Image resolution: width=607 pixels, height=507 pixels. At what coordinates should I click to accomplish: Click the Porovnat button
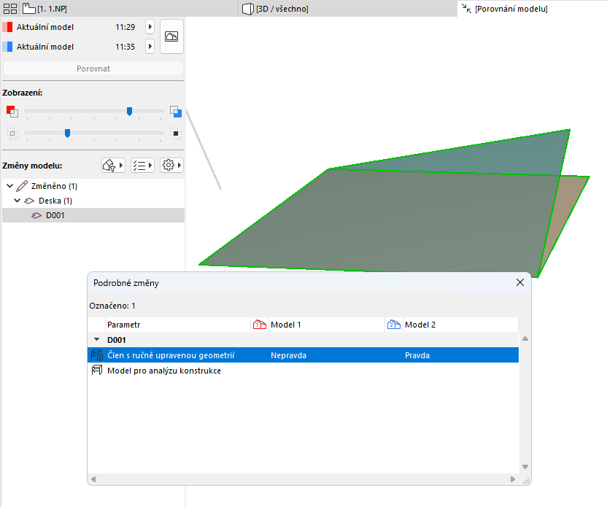pos(93,69)
